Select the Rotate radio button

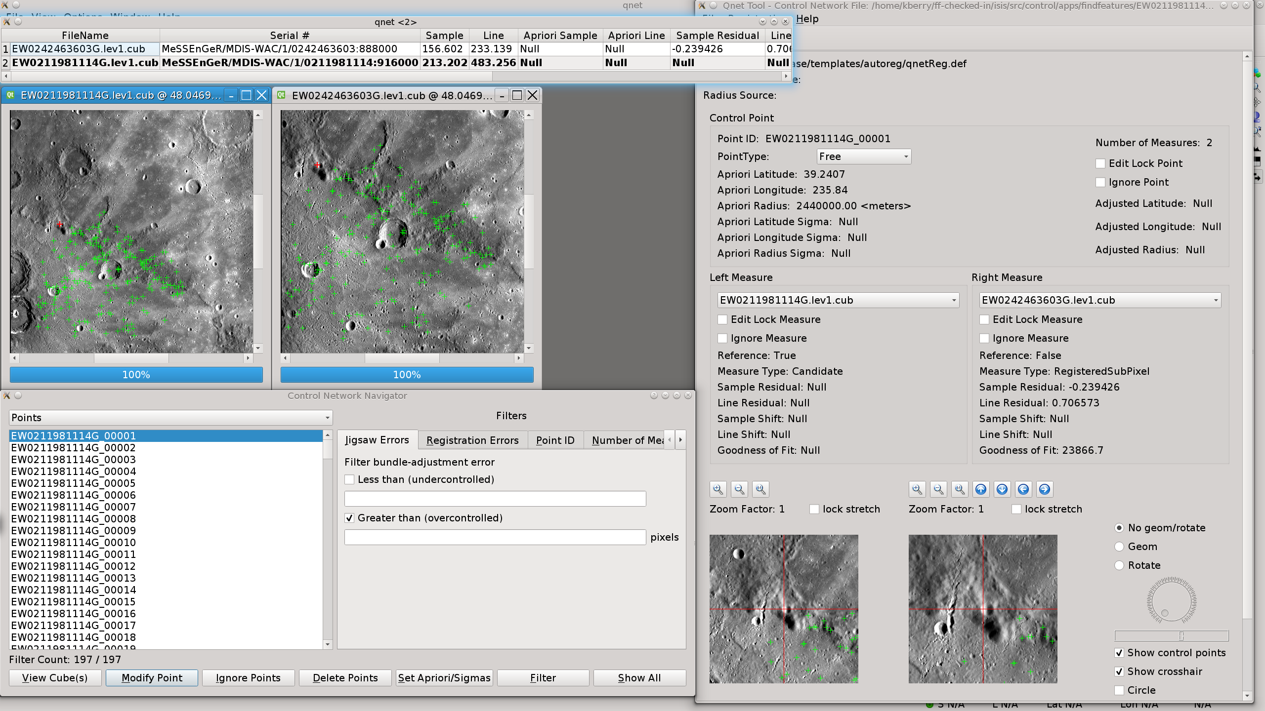coord(1120,565)
